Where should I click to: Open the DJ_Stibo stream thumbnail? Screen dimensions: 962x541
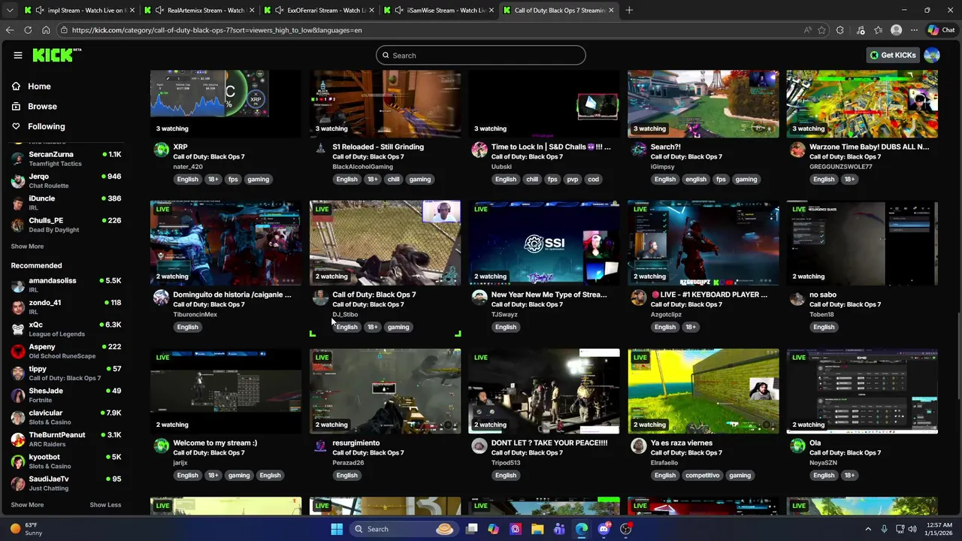pos(385,243)
